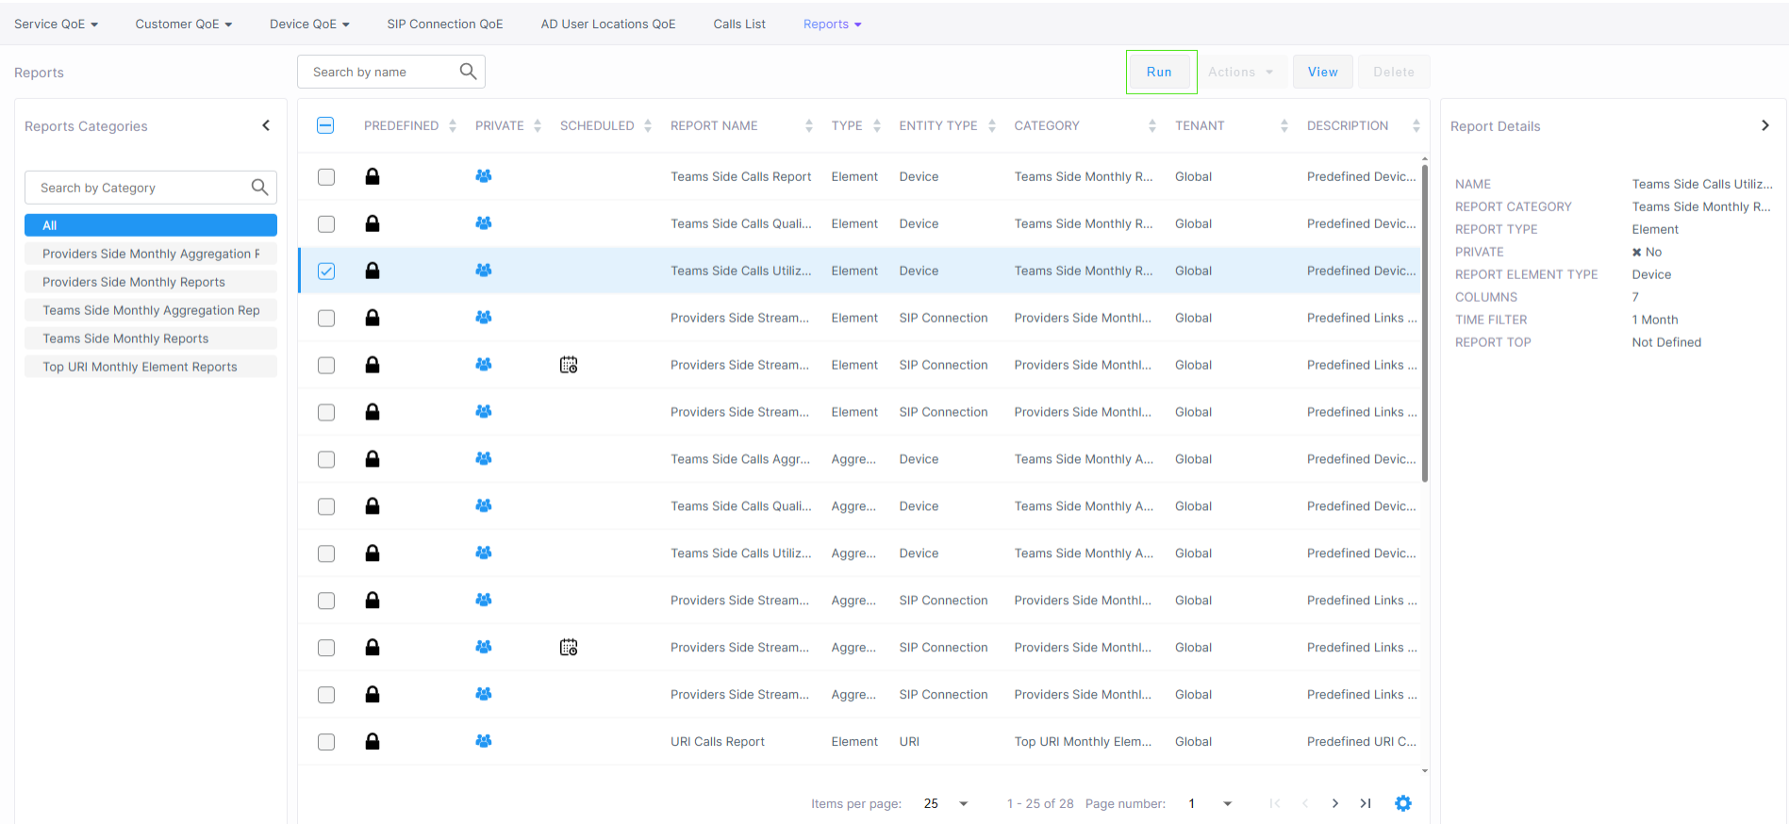Click the scheduled calendar icon in fifth row
Screen dimensions: 1789x824
click(569, 365)
